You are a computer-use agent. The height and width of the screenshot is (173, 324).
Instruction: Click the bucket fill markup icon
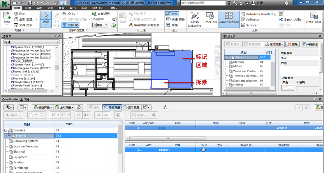79,115
